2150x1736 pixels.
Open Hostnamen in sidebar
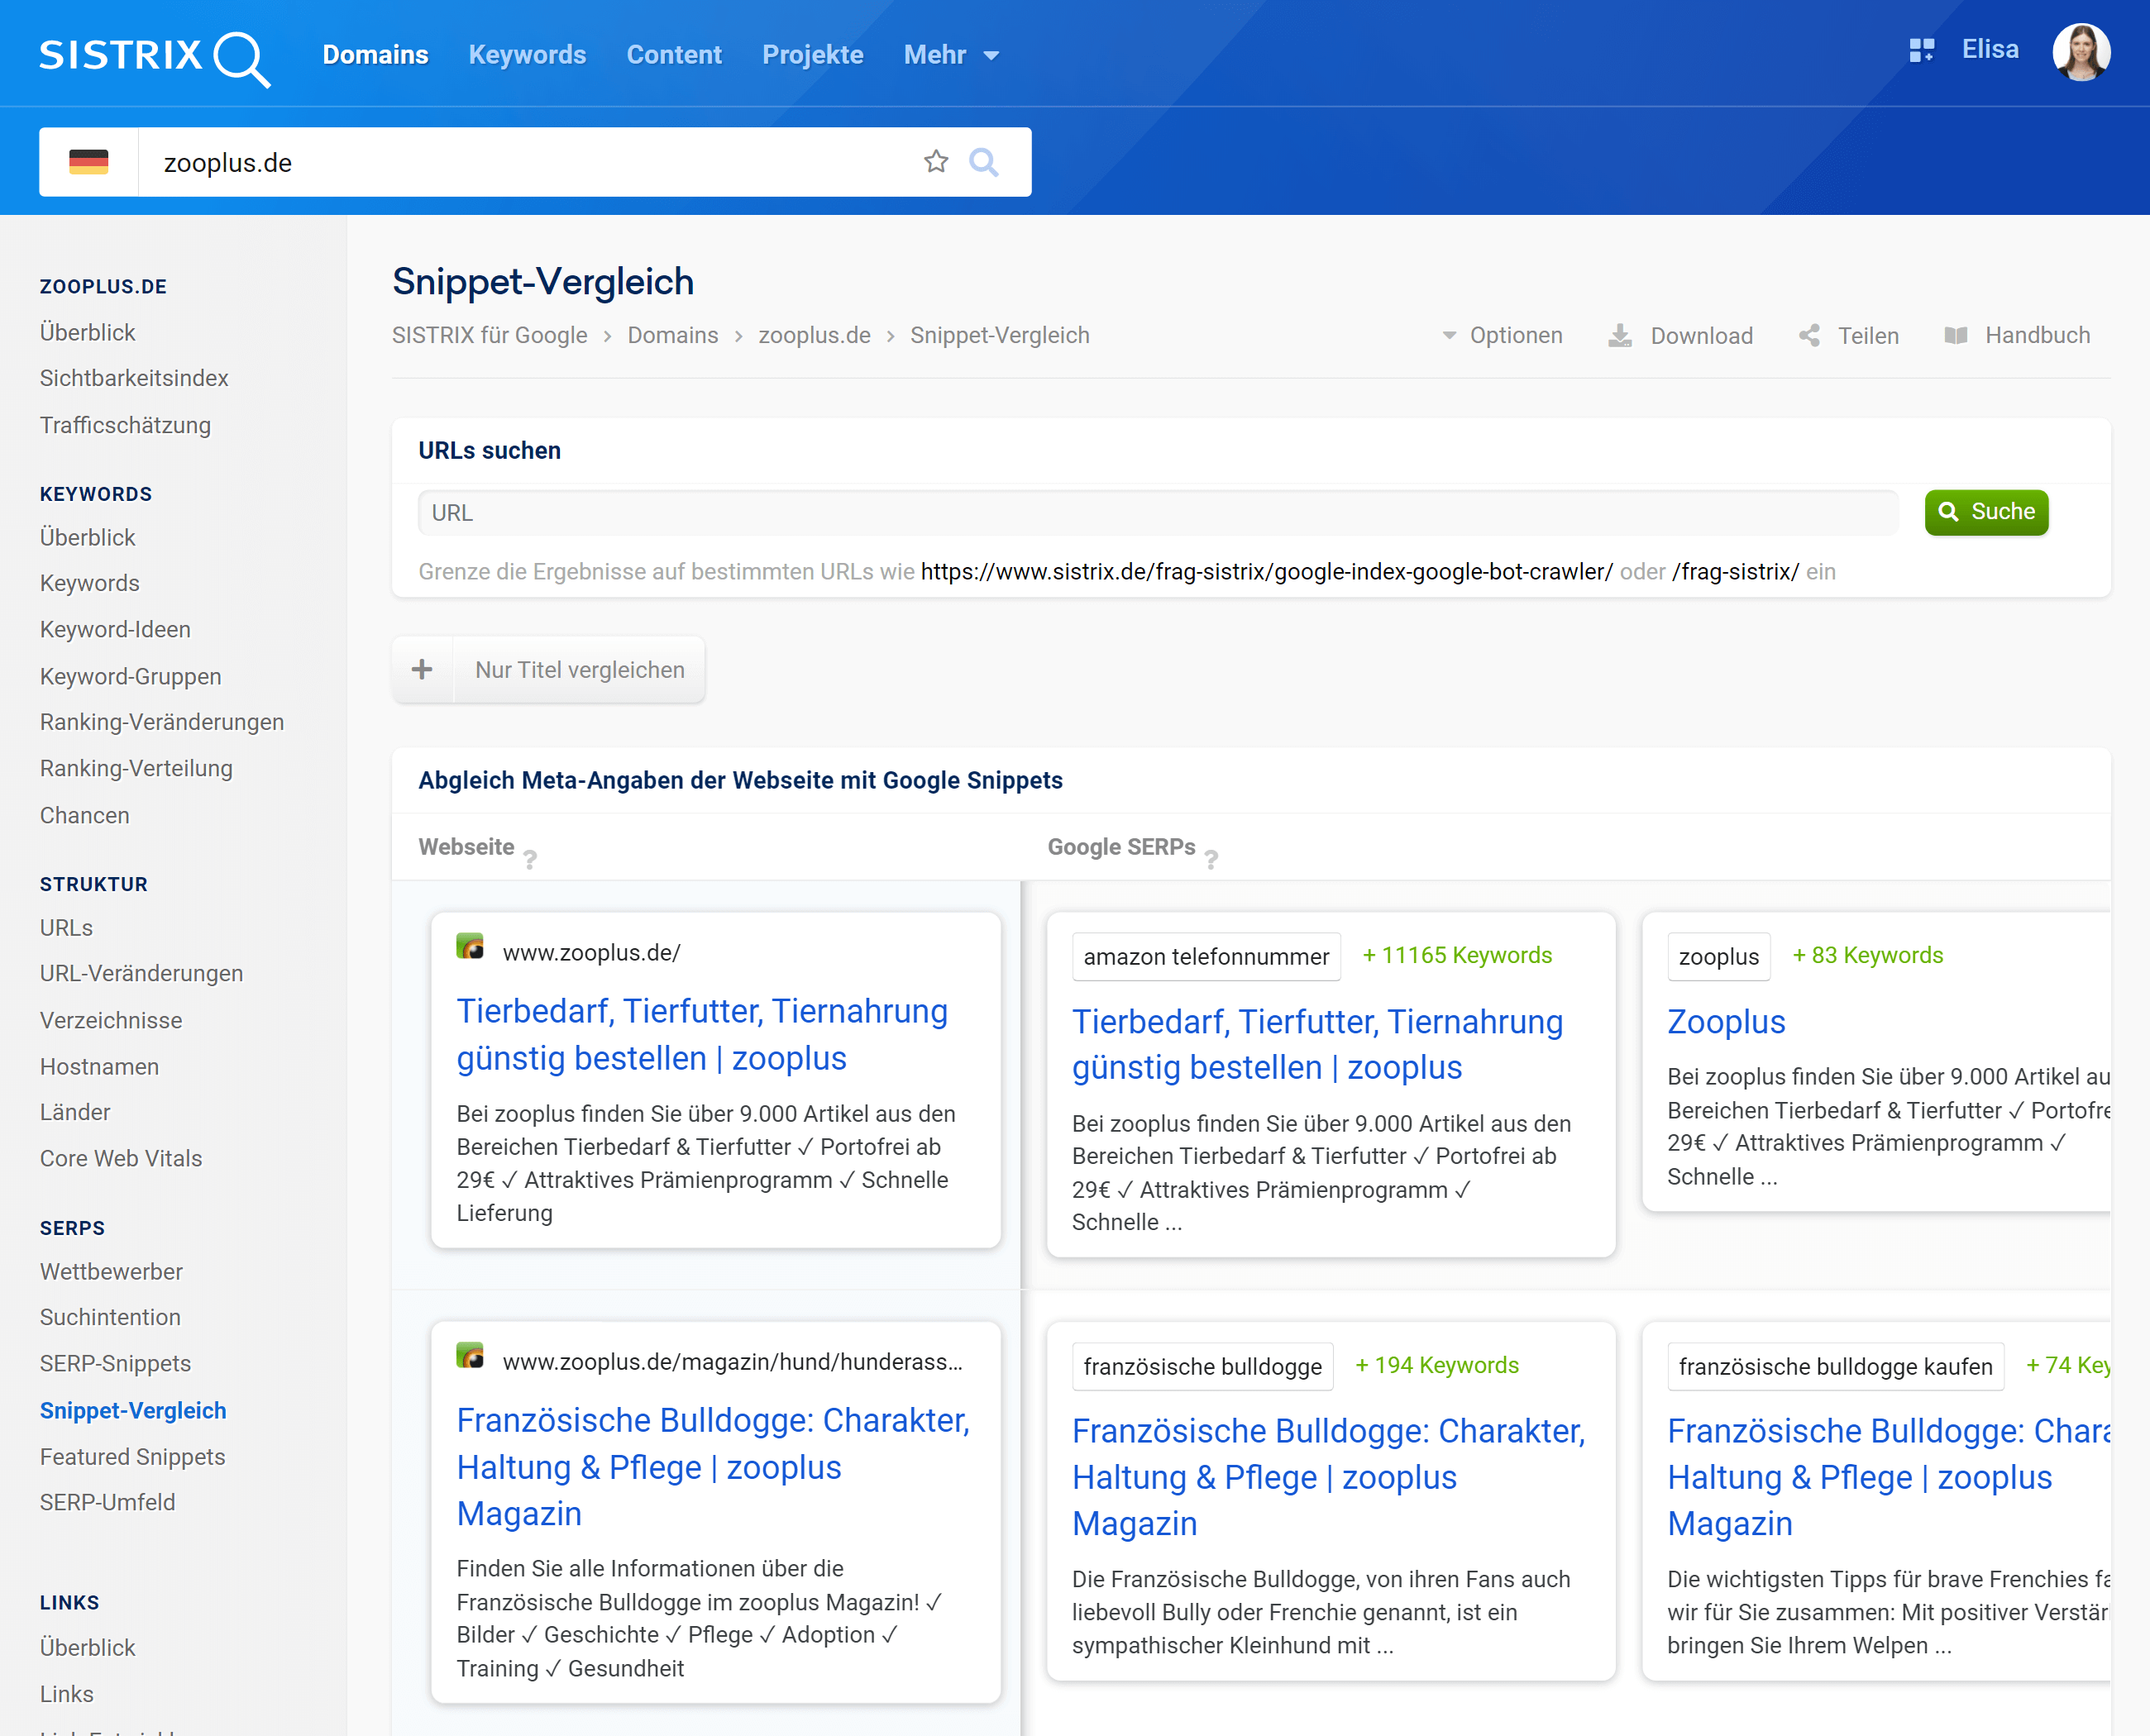[99, 1066]
